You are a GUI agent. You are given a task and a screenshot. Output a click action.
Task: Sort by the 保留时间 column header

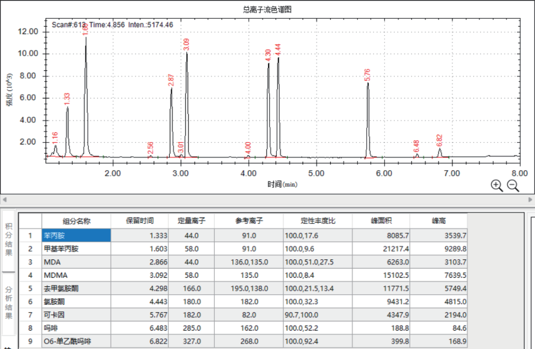click(140, 221)
